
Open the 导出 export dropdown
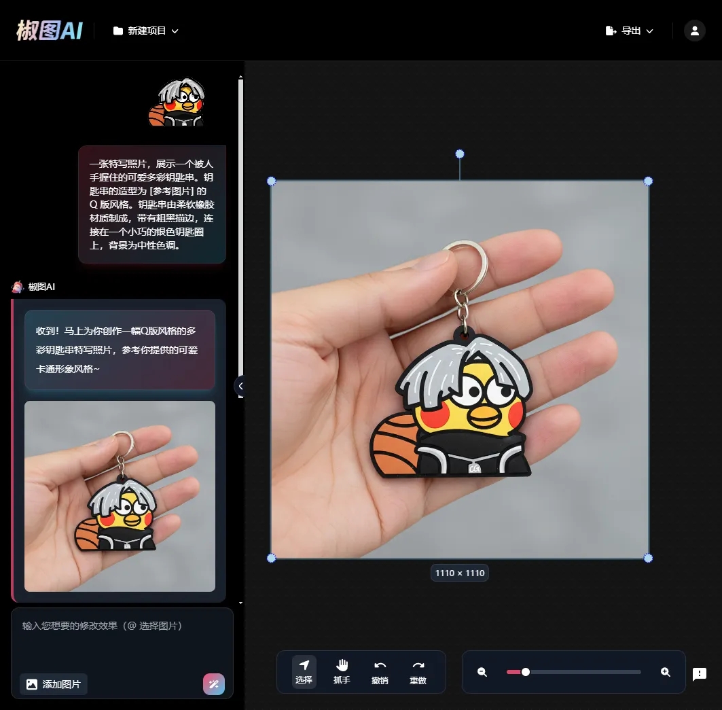coord(630,31)
